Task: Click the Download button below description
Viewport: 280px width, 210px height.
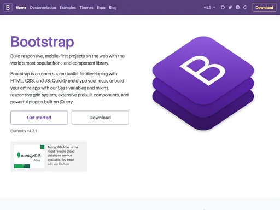Action: coord(100,118)
